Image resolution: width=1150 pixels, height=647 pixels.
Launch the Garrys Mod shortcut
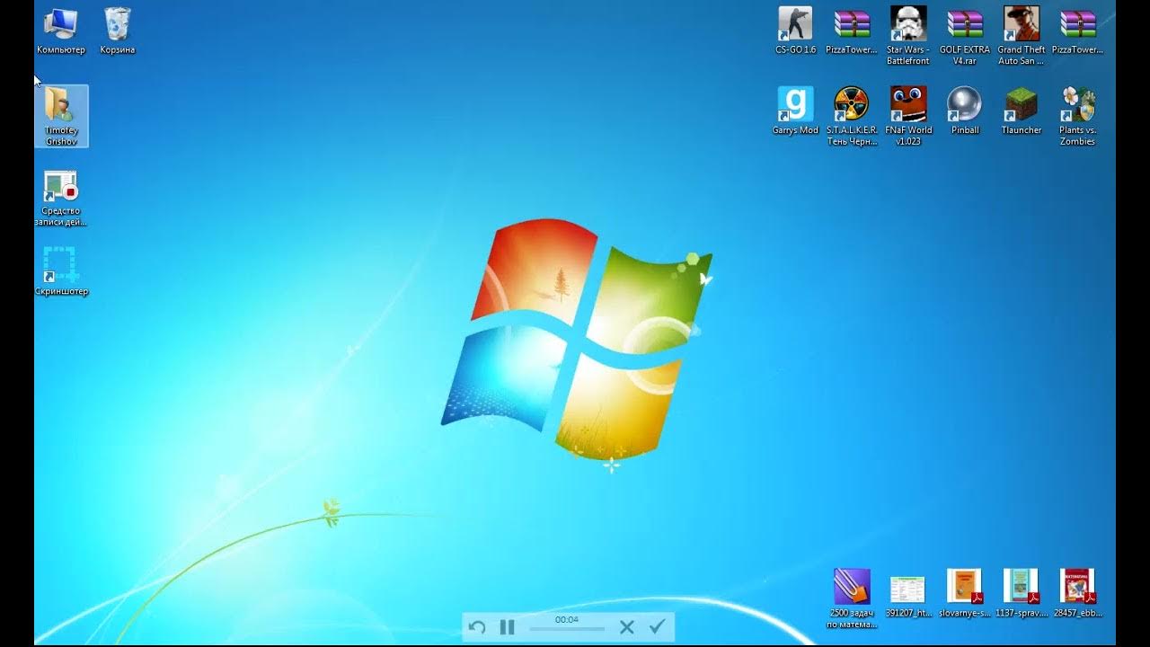point(795,111)
